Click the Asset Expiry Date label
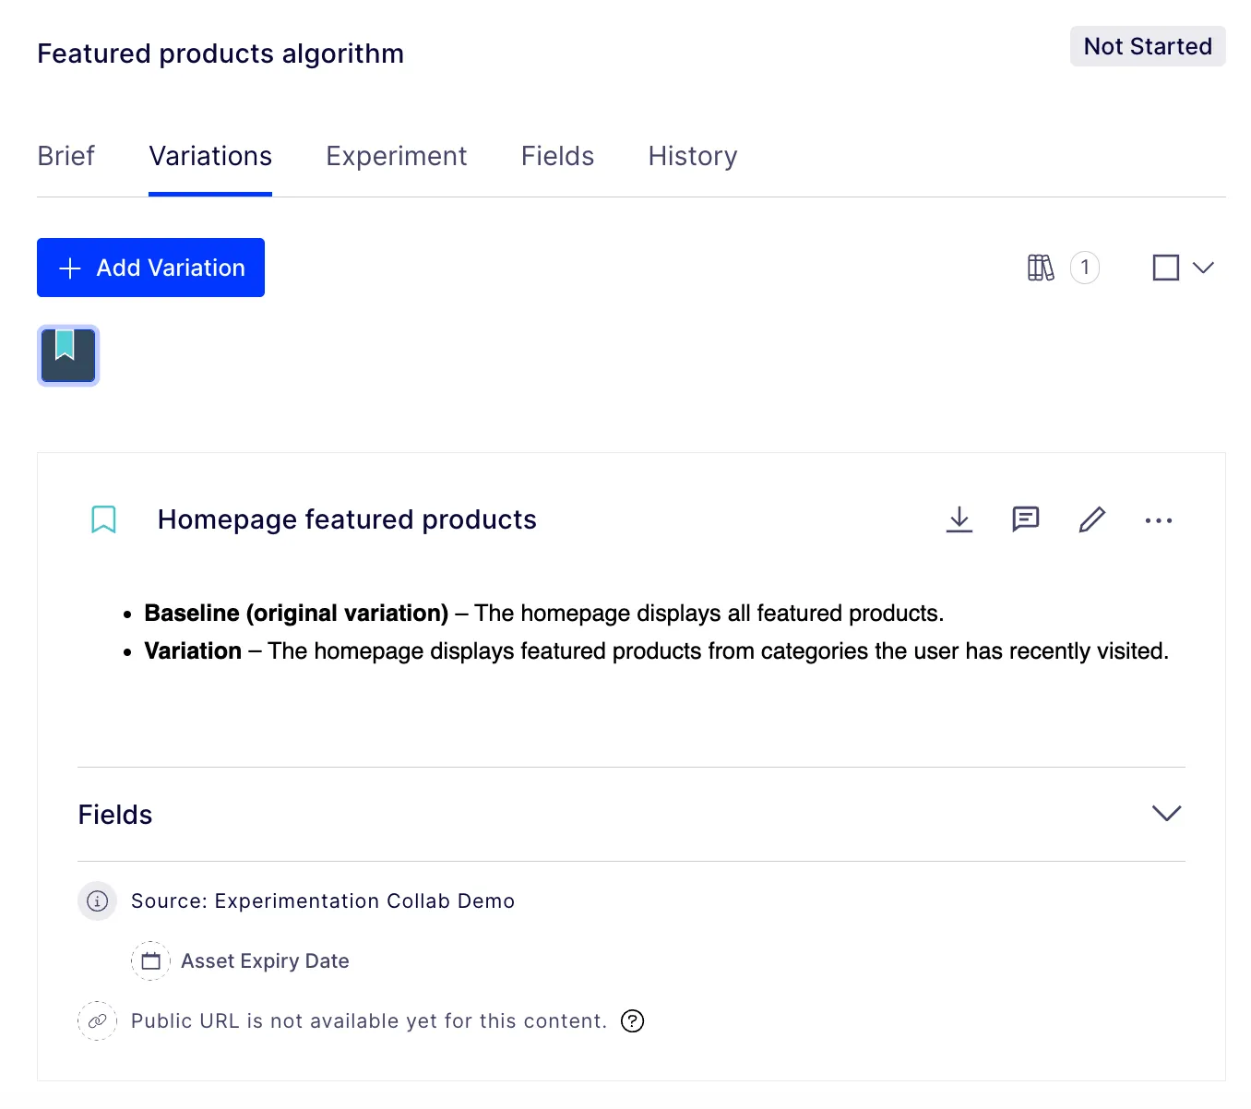 click(x=265, y=960)
